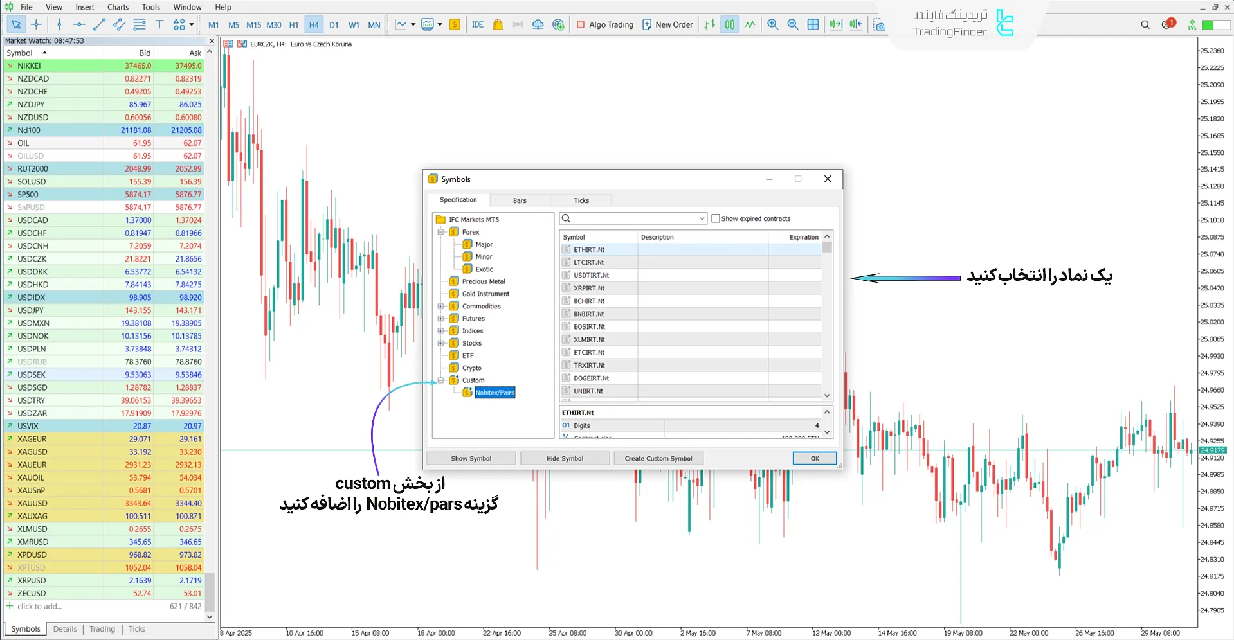Switch chart to line display mode
1234x640 pixels.
click(x=750, y=24)
